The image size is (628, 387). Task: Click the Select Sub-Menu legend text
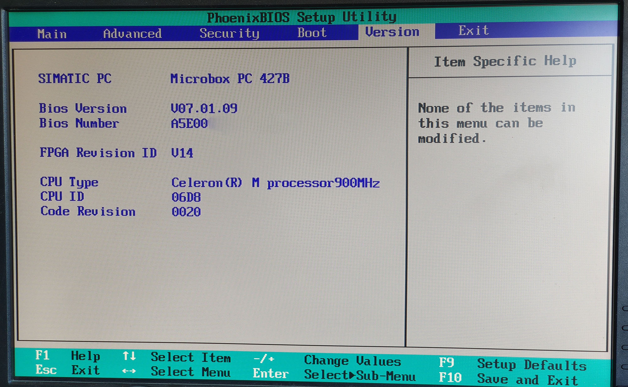(x=360, y=375)
